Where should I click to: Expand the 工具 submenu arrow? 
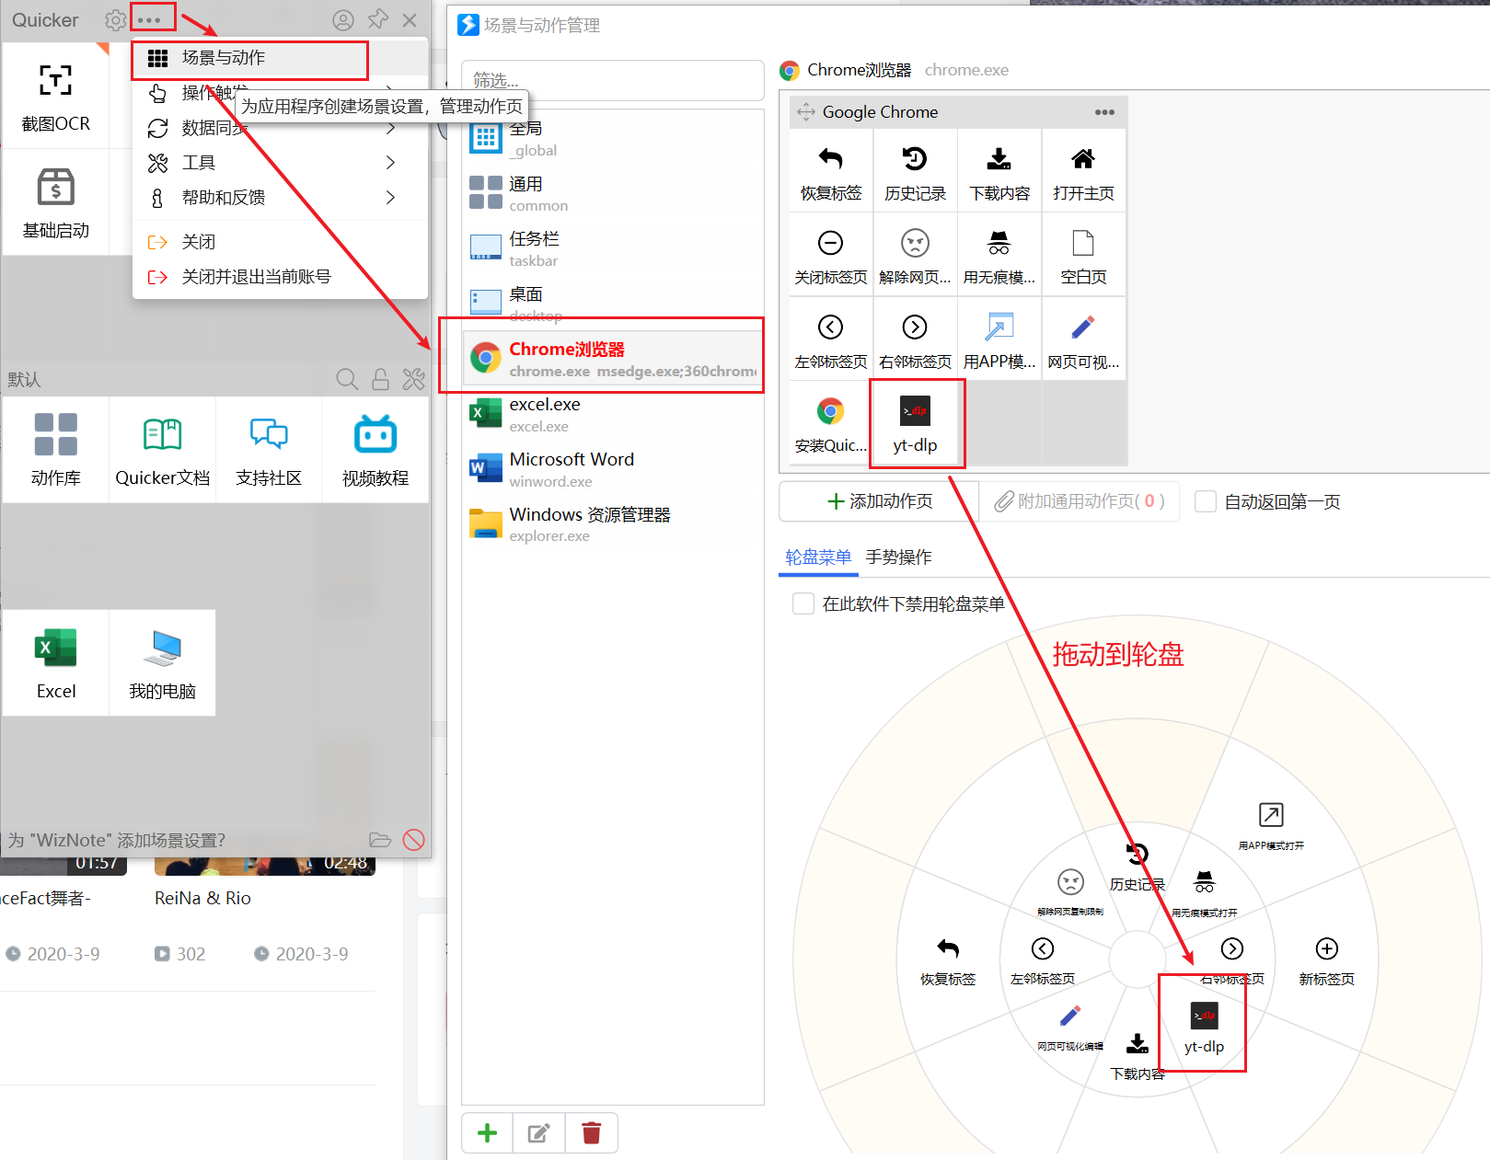390,163
